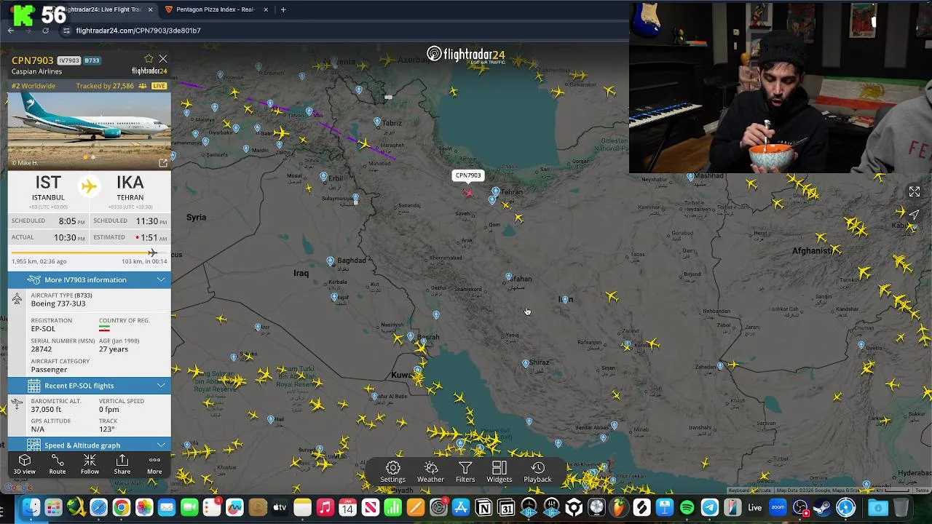Toggle fullscreen map view
The width and height of the screenshot is (932, 524).
pyautogui.click(x=915, y=191)
